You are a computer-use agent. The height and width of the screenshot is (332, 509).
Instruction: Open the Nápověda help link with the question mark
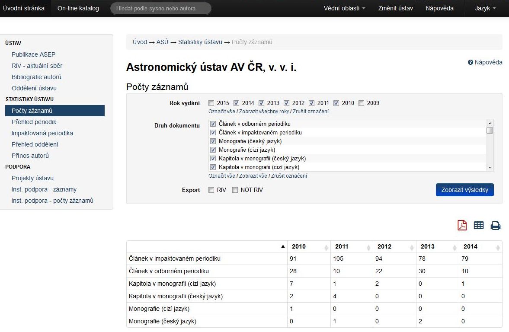click(x=485, y=62)
